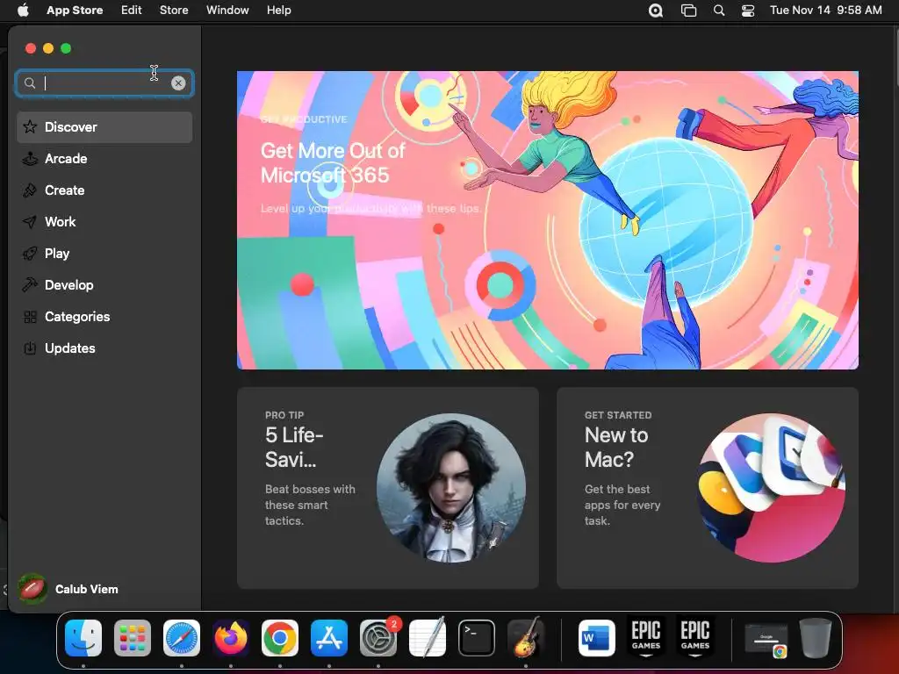Click the Stage Manager windows icon in menu bar
Viewport: 899px width, 674px height.
[688, 11]
